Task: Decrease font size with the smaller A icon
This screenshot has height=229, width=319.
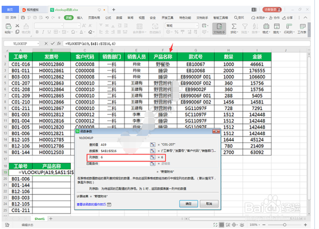Action: tap(90, 26)
